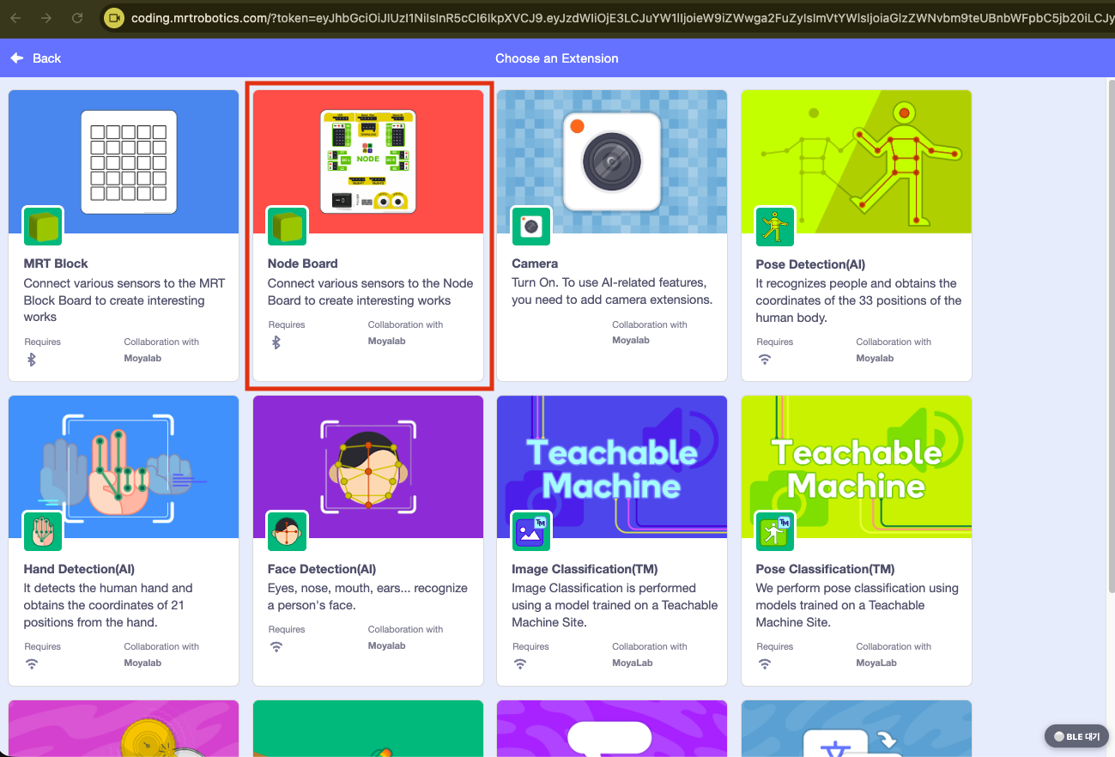Click the browser forward navigation arrow
The width and height of the screenshot is (1115, 757).
click(46, 17)
